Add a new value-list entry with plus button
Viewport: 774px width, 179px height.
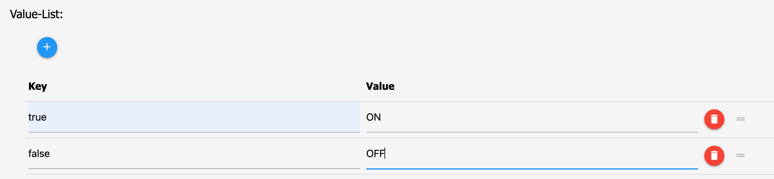47,47
